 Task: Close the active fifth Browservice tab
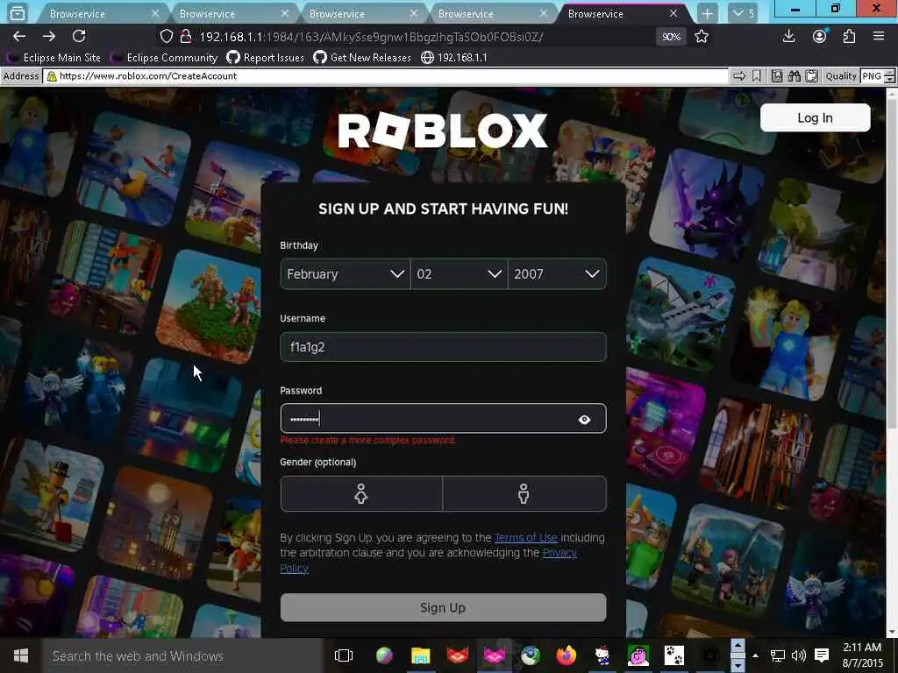pos(673,13)
